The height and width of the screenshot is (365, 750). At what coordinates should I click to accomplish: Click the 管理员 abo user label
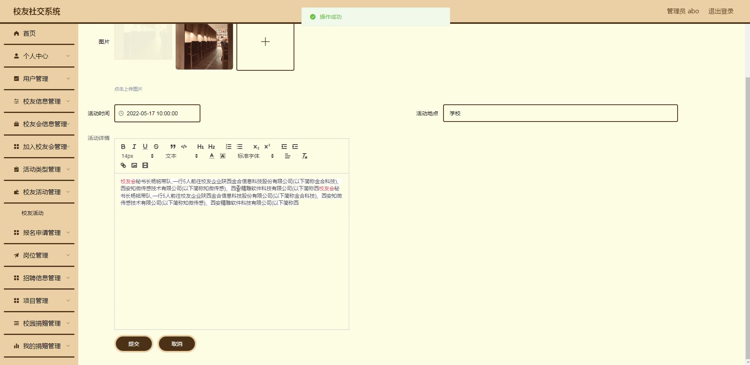683,11
